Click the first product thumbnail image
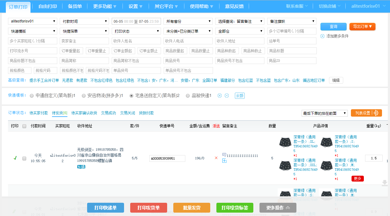 (x=285, y=142)
